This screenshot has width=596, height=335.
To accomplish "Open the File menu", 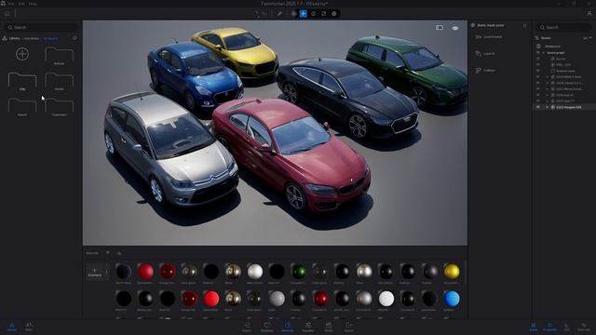I will pos(10,4).
